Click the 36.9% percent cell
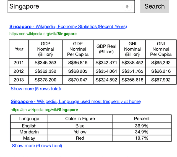Image resolution: width=177 pixels, height=157 pixels. pyautogui.click(x=142, y=126)
